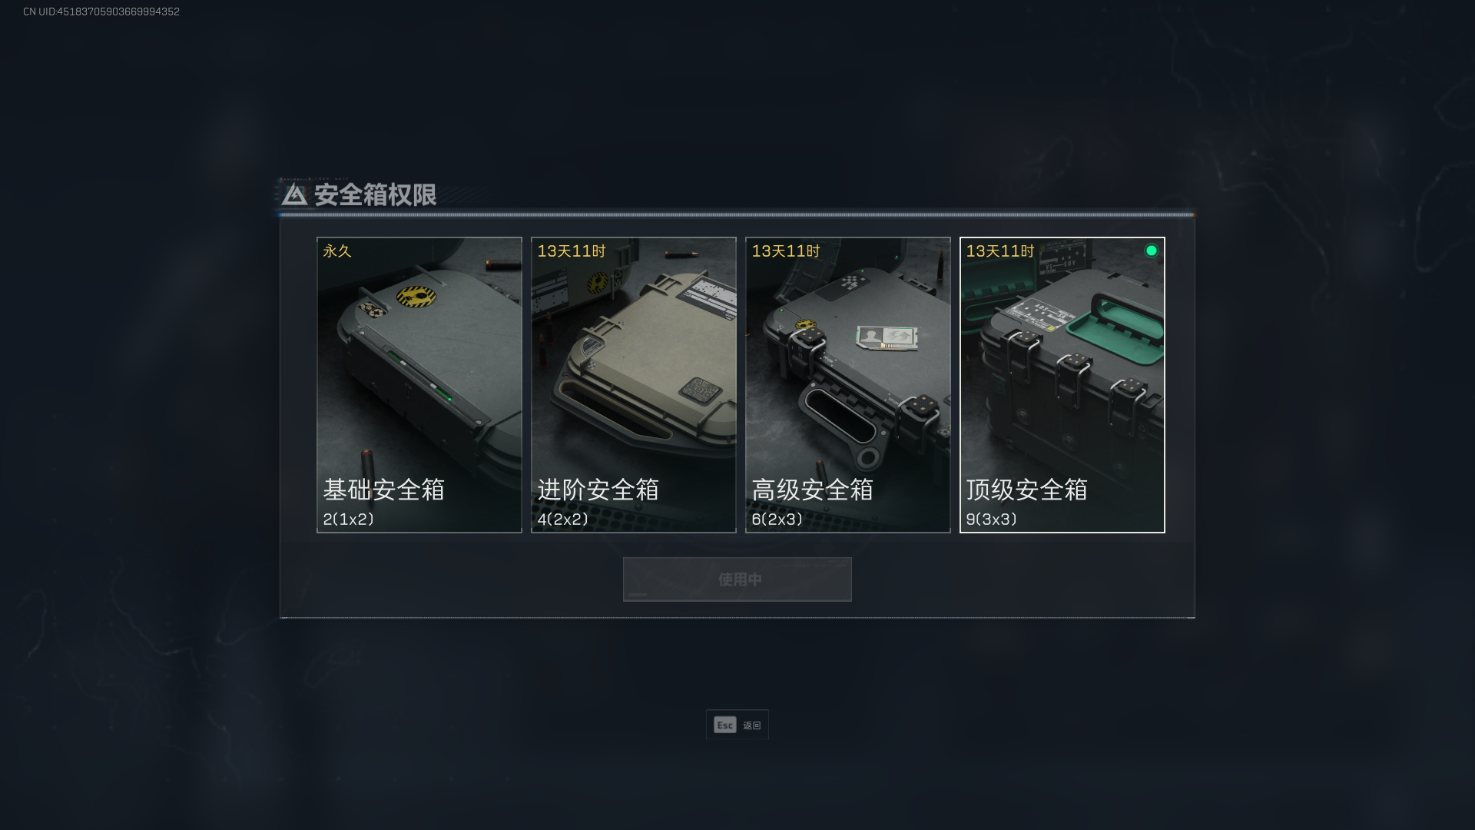Image resolution: width=1475 pixels, height=830 pixels.
Task: Select the 进阶安全箱 name label
Action: click(x=598, y=490)
